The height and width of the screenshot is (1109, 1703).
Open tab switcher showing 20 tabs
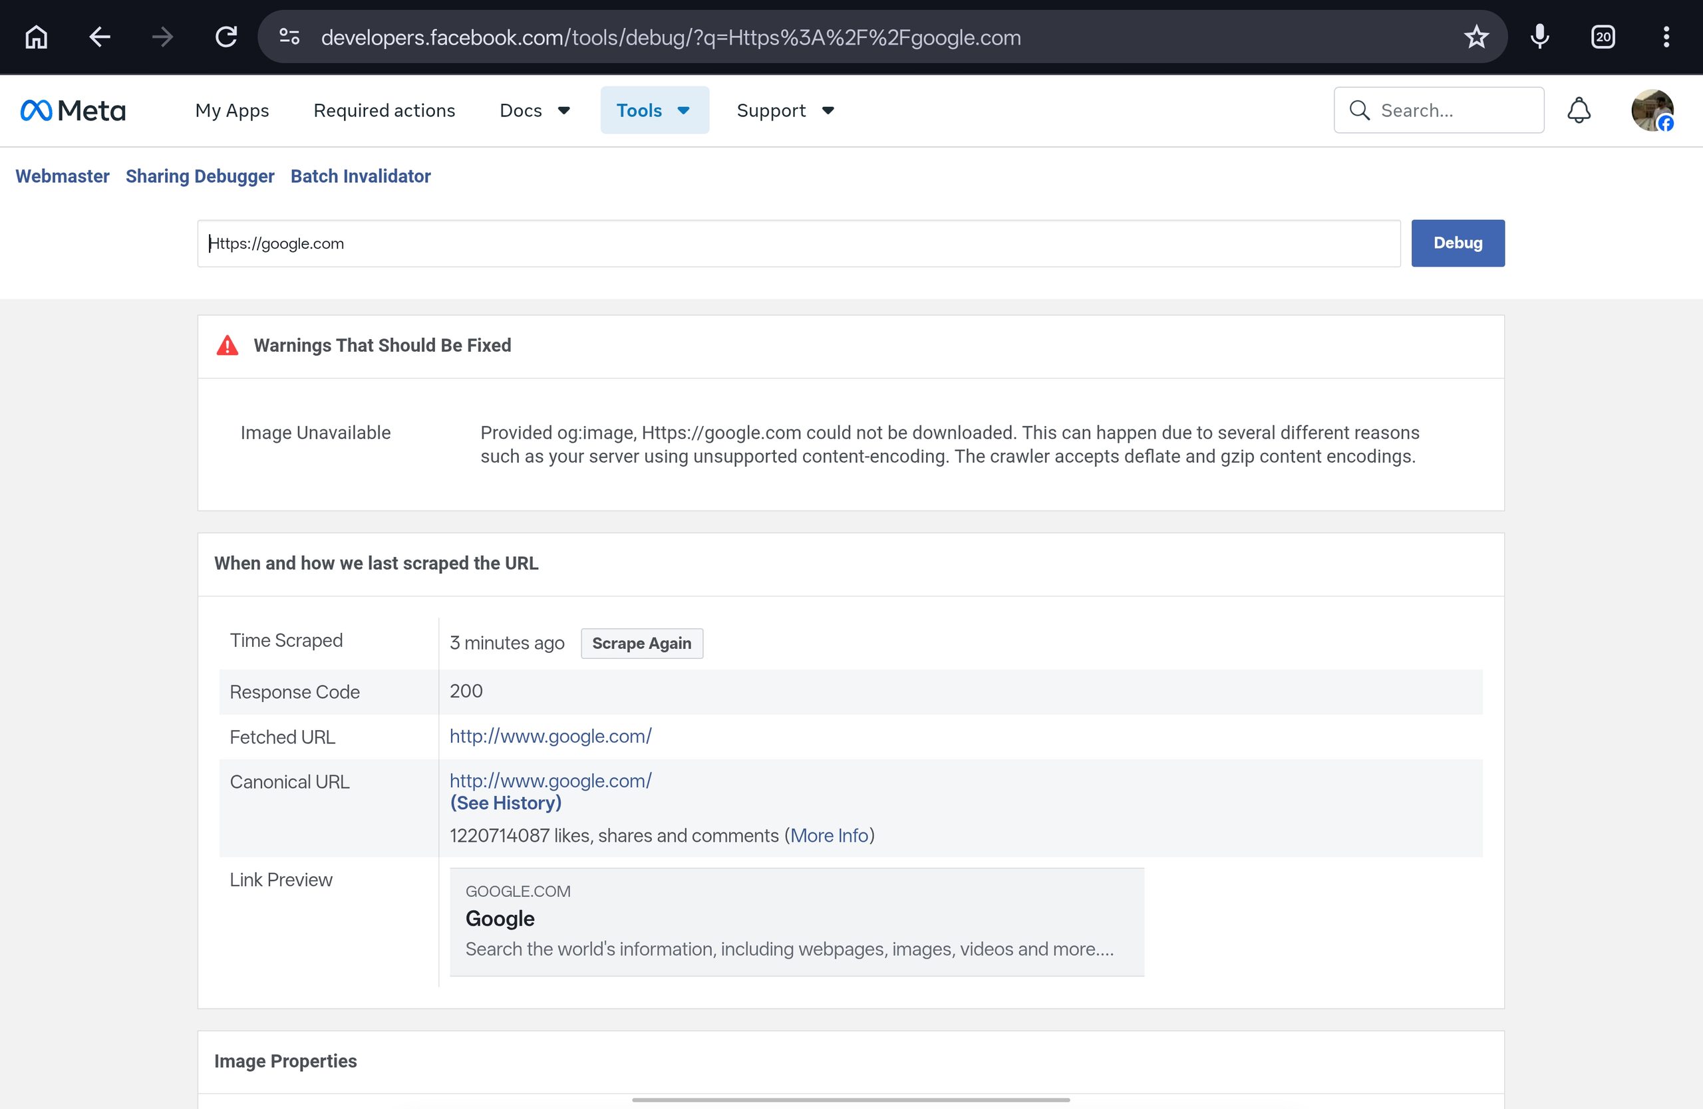pyautogui.click(x=1603, y=37)
